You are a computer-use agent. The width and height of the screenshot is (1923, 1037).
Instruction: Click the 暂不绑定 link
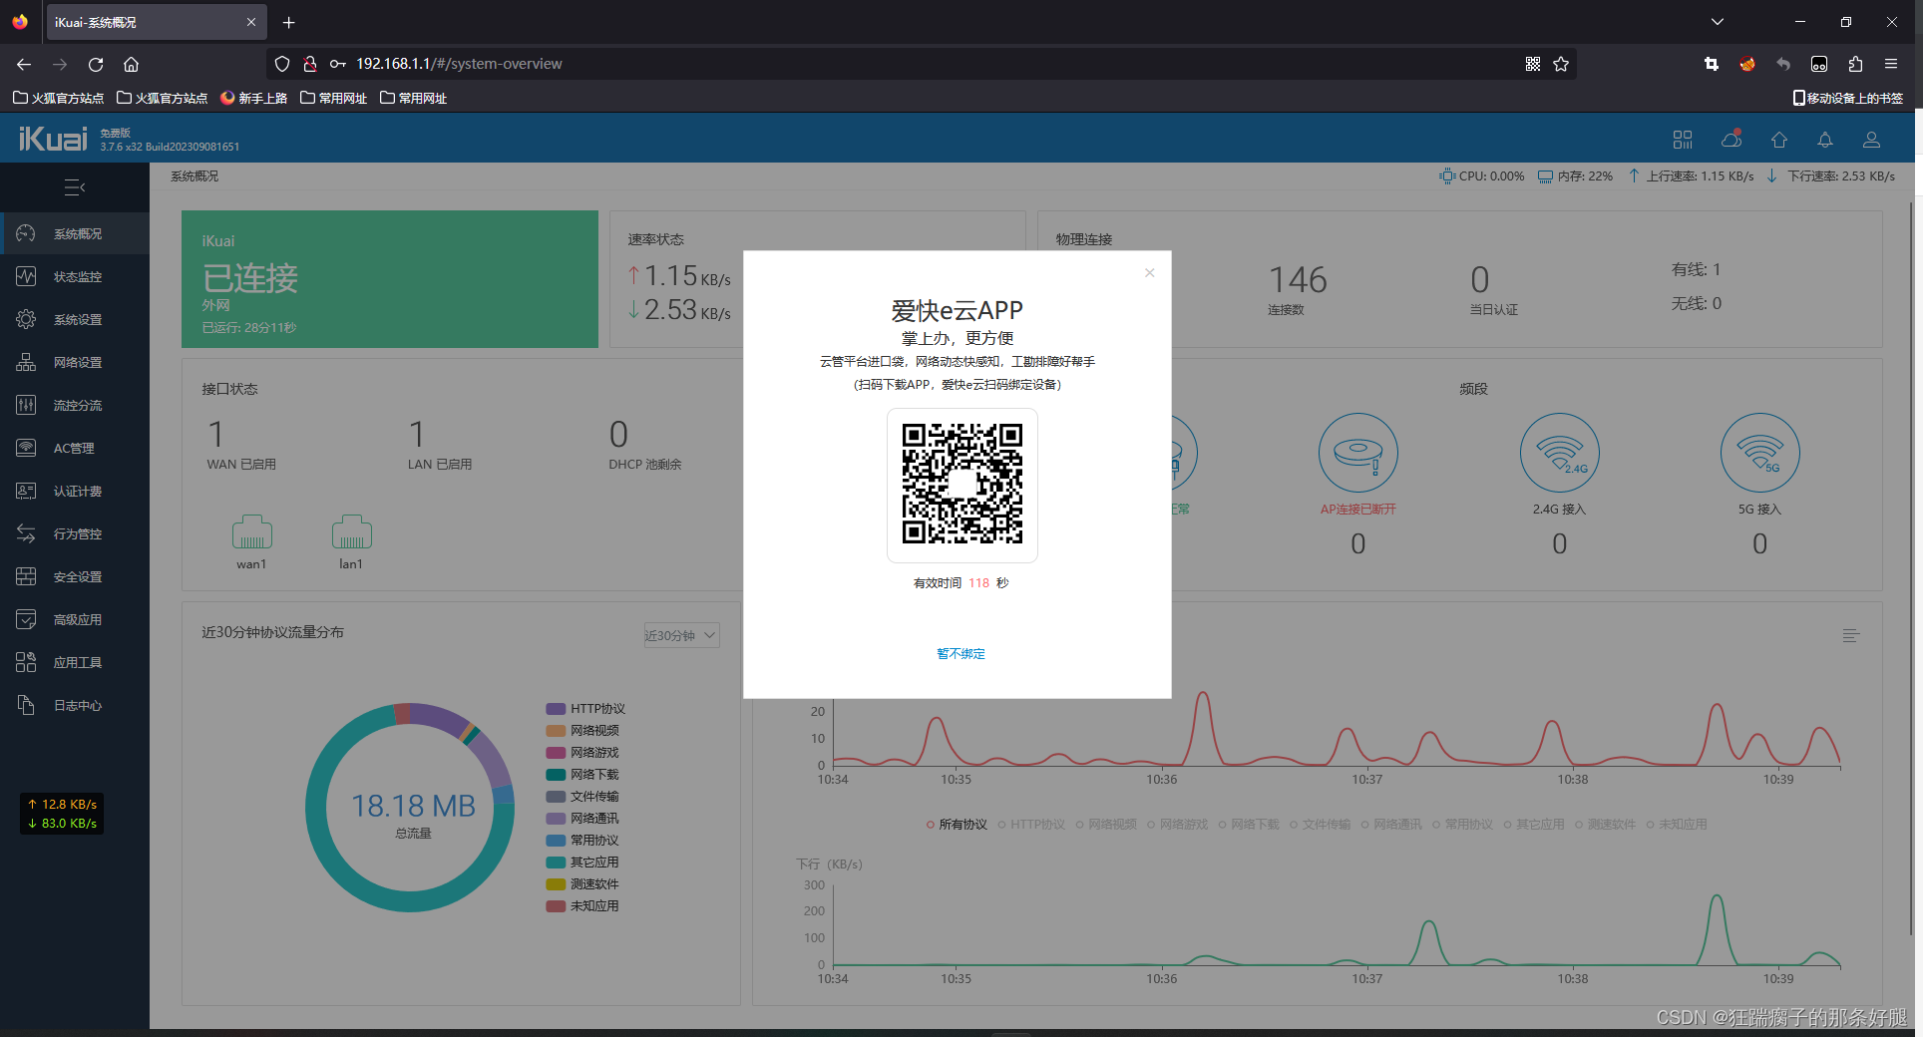[x=961, y=654]
